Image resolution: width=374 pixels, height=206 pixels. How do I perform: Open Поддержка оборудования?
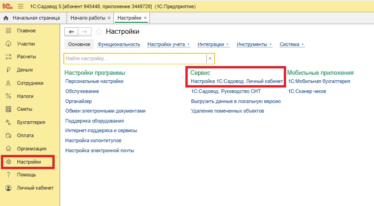pyautogui.click(x=94, y=121)
